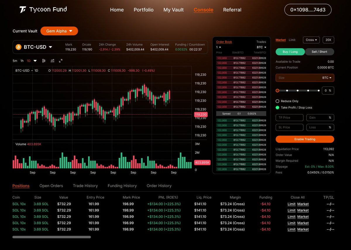Click the wallet address 0x1098...74d3 button
The width and height of the screenshot is (351, 250).
tap(308, 10)
